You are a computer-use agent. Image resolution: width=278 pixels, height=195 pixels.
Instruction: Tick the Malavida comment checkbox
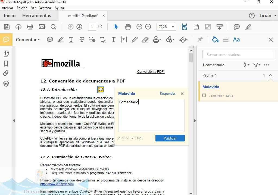click(x=204, y=95)
